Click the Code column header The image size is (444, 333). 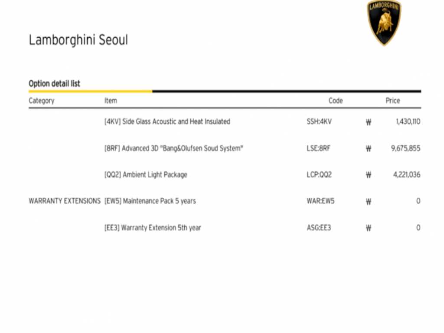coord(336,101)
